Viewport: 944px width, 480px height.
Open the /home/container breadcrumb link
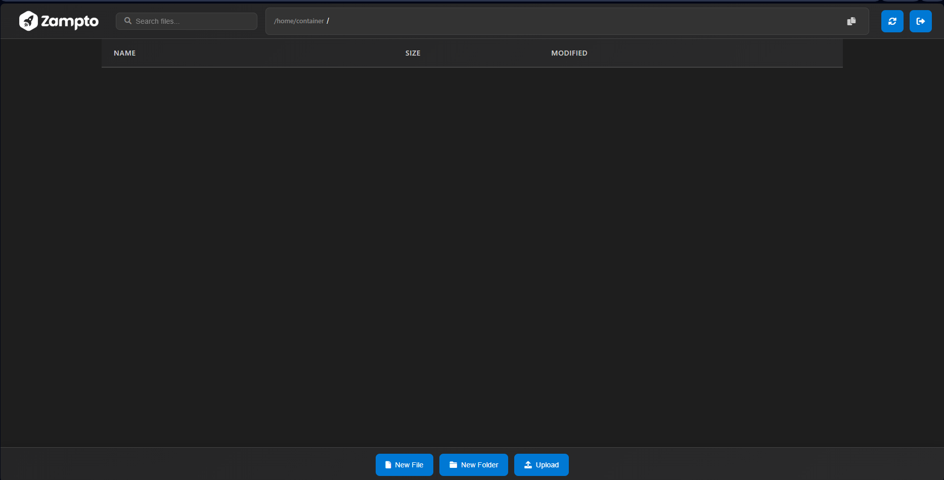(299, 21)
